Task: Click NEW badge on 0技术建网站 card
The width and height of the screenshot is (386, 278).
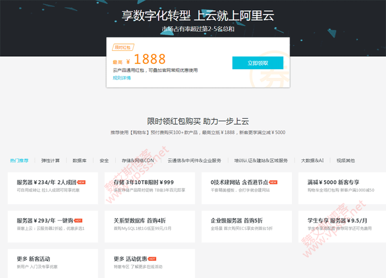Action: pos(273,182)
